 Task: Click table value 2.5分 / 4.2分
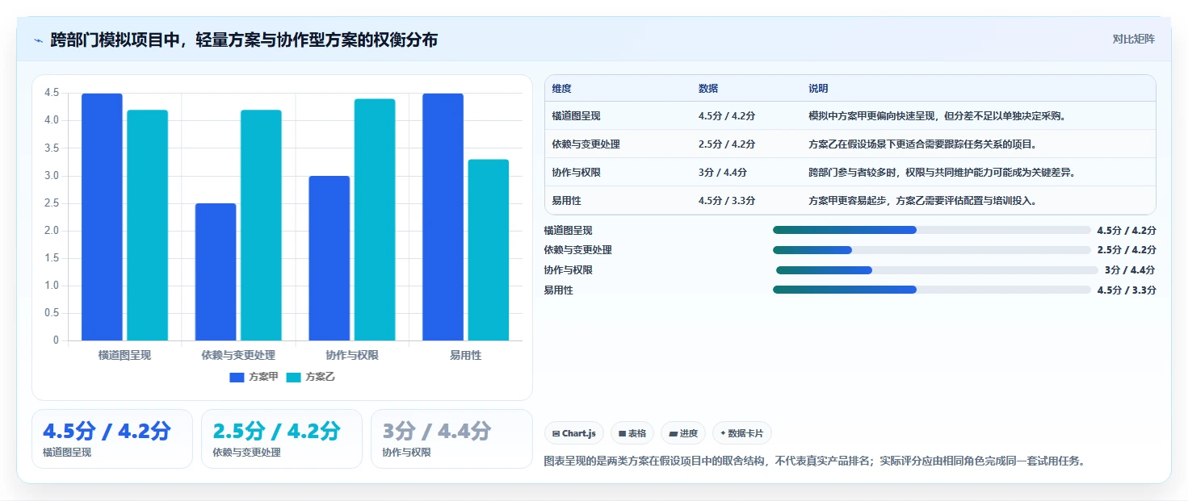pyautogui.click(x=727, y=144)
